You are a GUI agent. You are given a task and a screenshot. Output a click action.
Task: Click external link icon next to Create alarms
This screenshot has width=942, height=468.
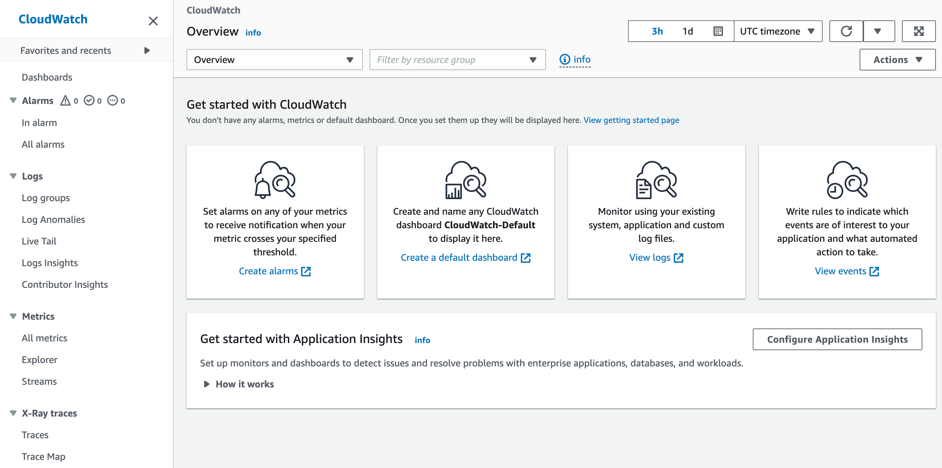[306, 272]
